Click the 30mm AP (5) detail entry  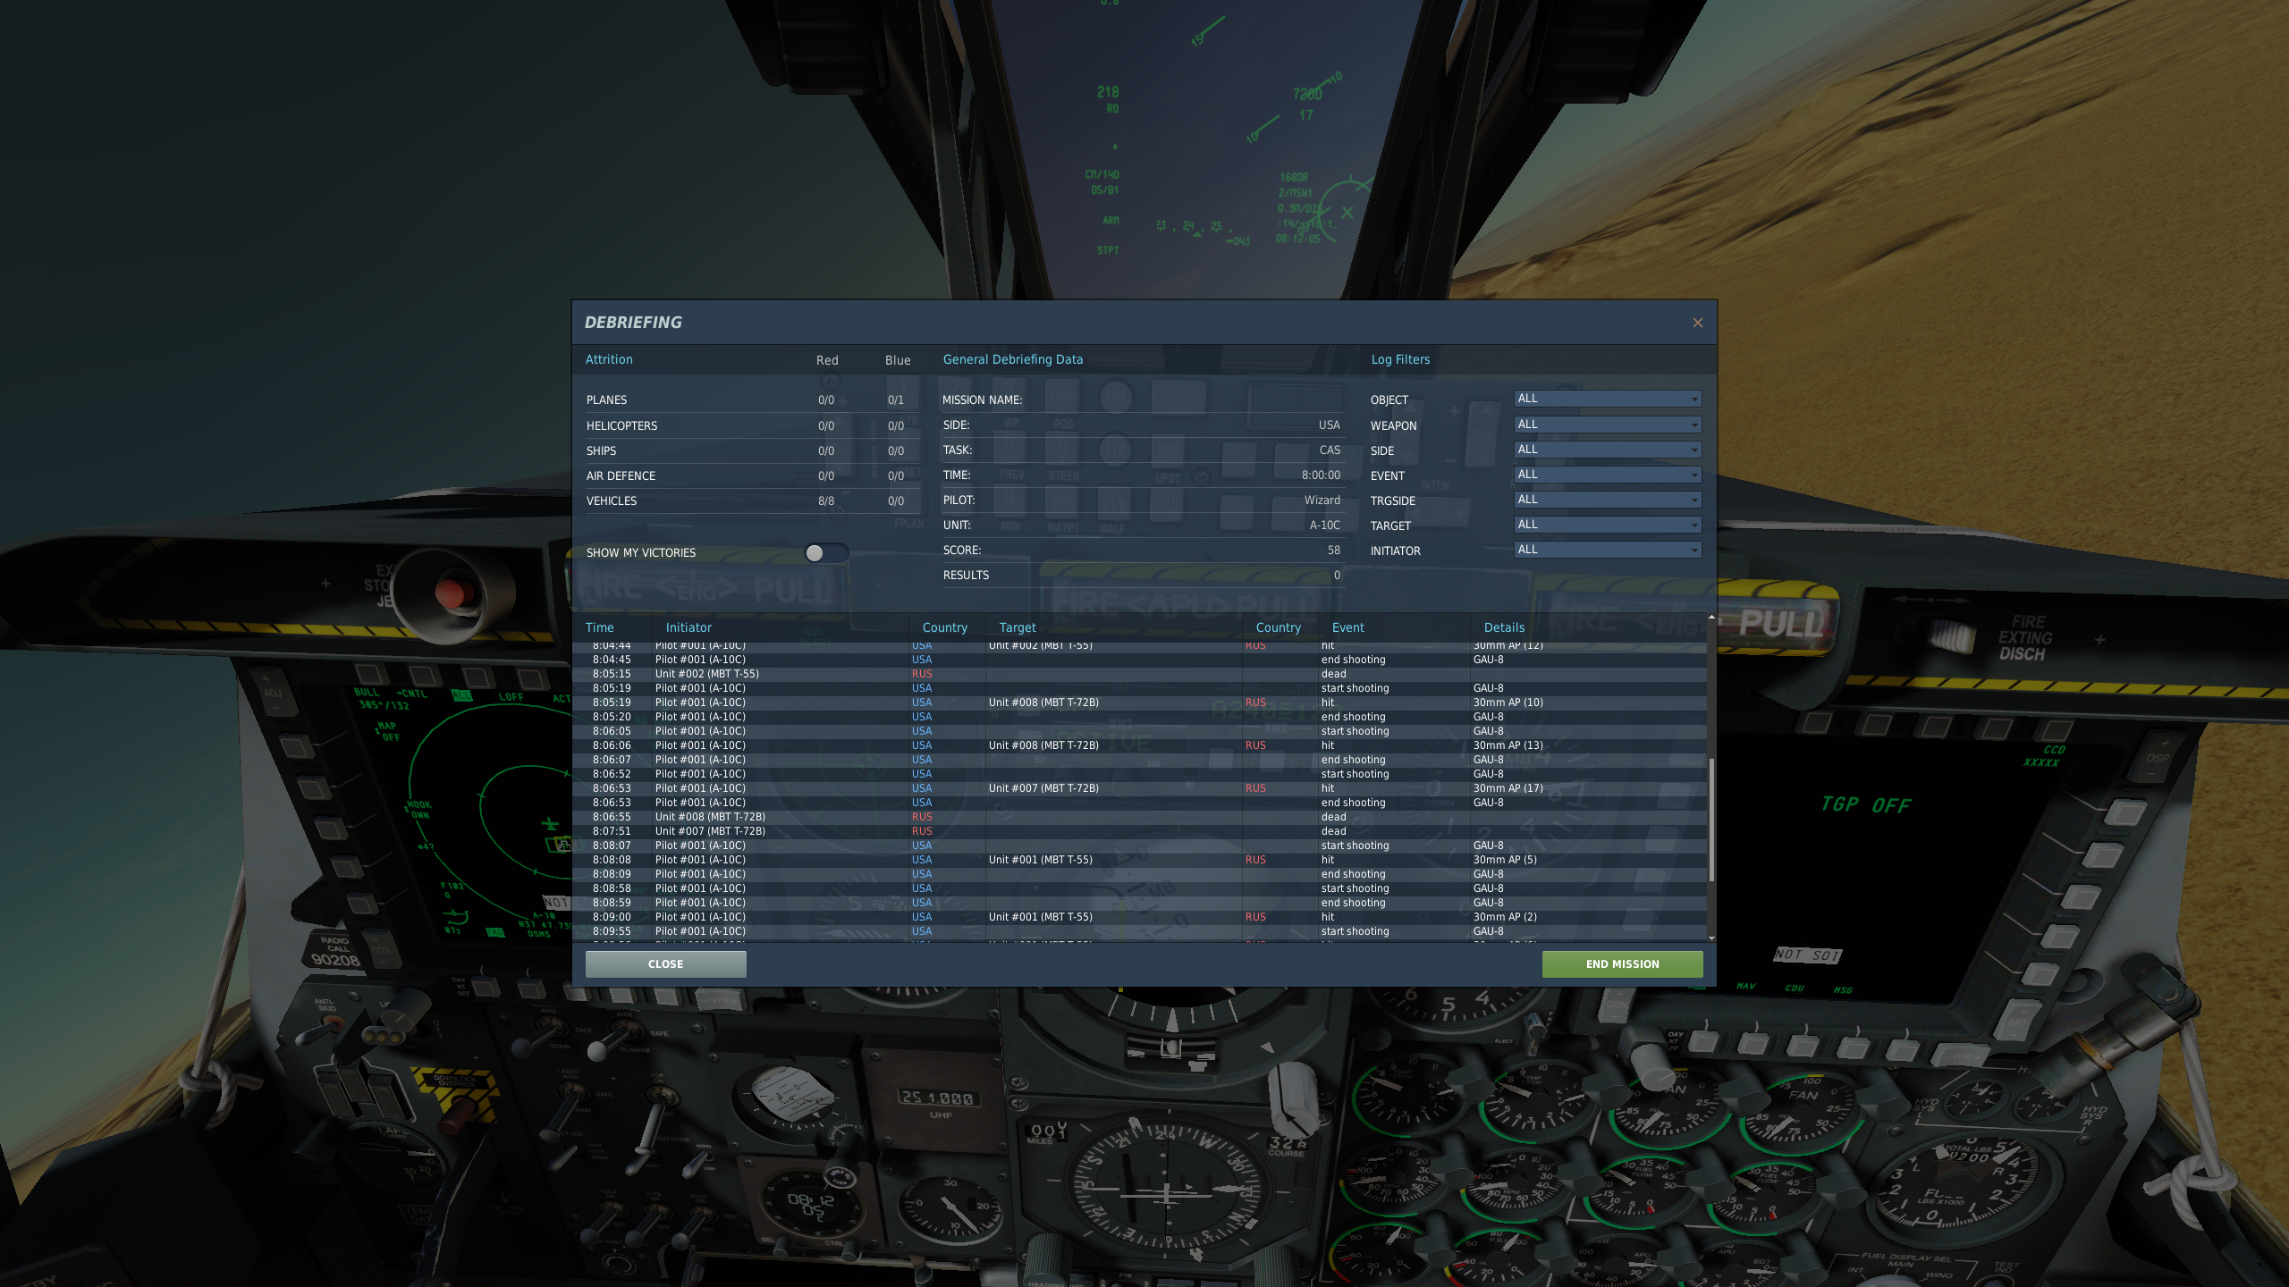point(1505,860)
